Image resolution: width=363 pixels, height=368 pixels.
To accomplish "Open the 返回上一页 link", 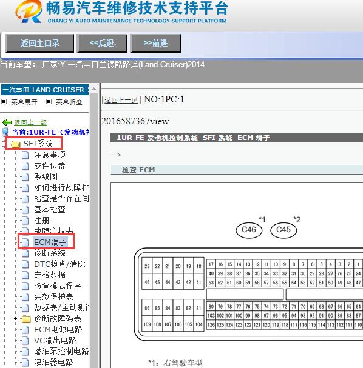I will 121,100.
